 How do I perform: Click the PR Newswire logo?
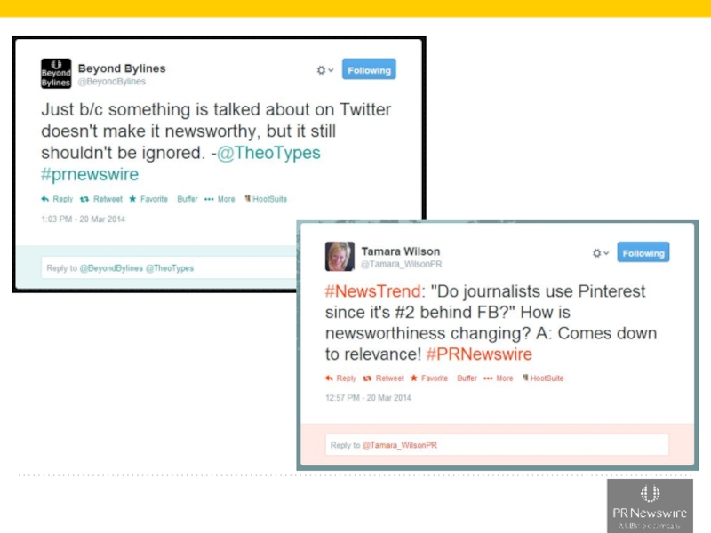coord(650,505)
